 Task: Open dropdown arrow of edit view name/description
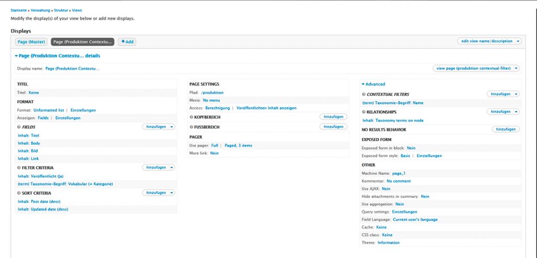518,41
